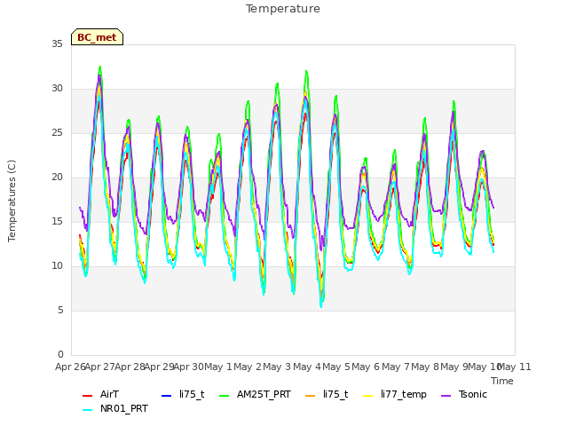Image resolution: width=568 pixels, height=426 pixels.
Task: Click the 35 y-axis tick label
Action: [57, 44]
